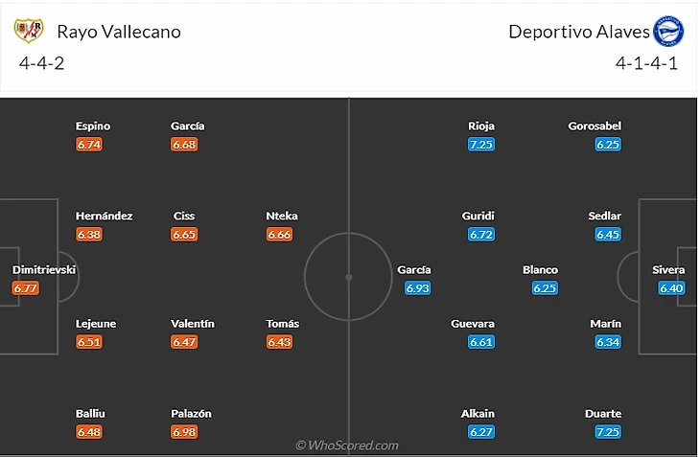Viewport: 700px width, 457px height.
Task: Click the Rayo Vallecano club crest
Action: 28,31
